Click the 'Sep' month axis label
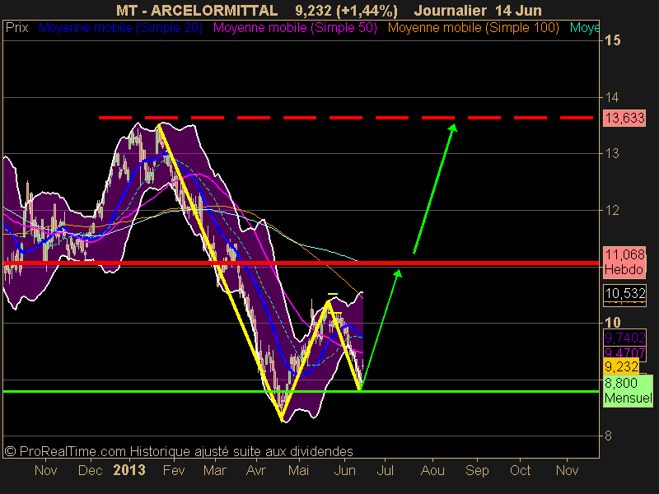This screenshot has width=659, height=494. [x=477, y=470]
